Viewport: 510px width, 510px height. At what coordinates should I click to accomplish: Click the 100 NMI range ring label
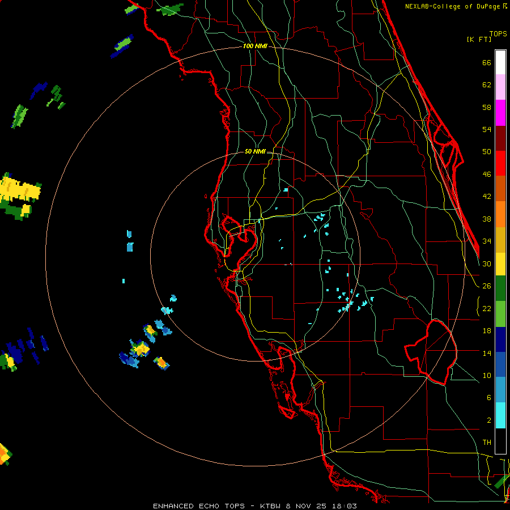pos(255,46)
